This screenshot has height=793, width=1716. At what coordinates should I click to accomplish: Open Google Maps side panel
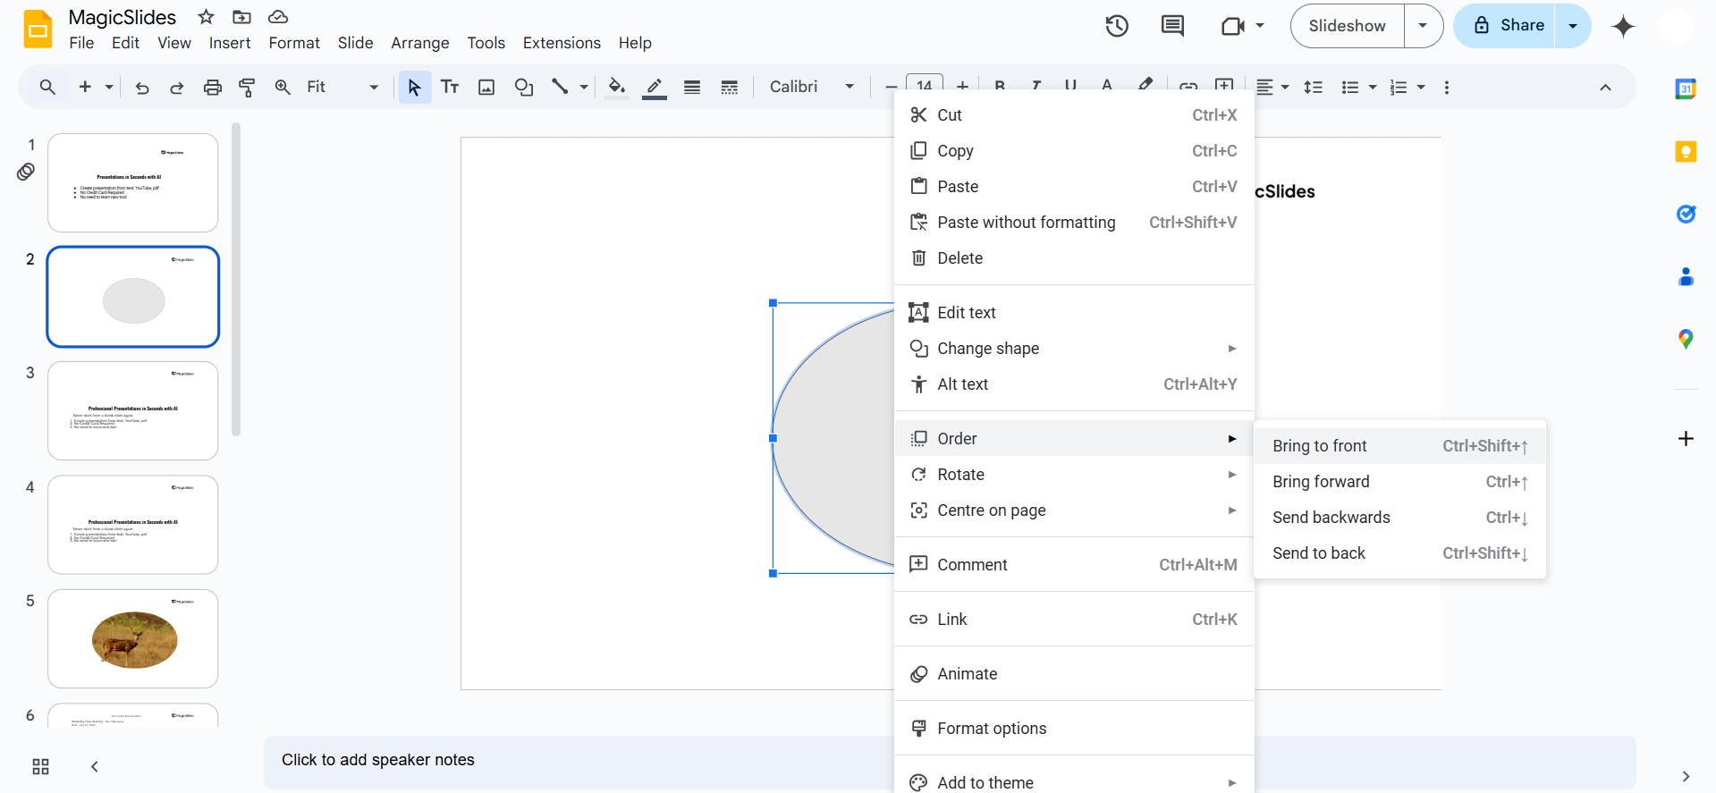pyautogui.click(x=1686, y=339)
